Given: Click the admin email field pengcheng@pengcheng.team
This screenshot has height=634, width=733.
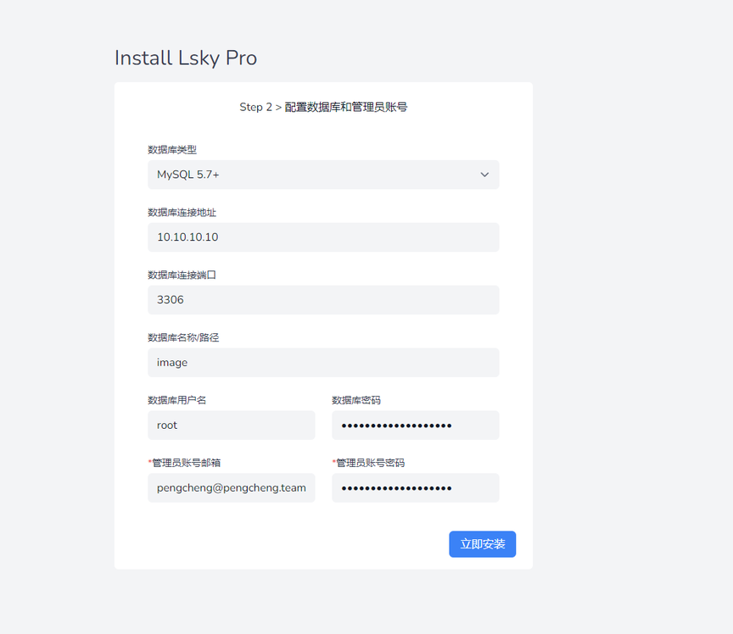Looking at the screenshot, I should [x=232, y=487].
